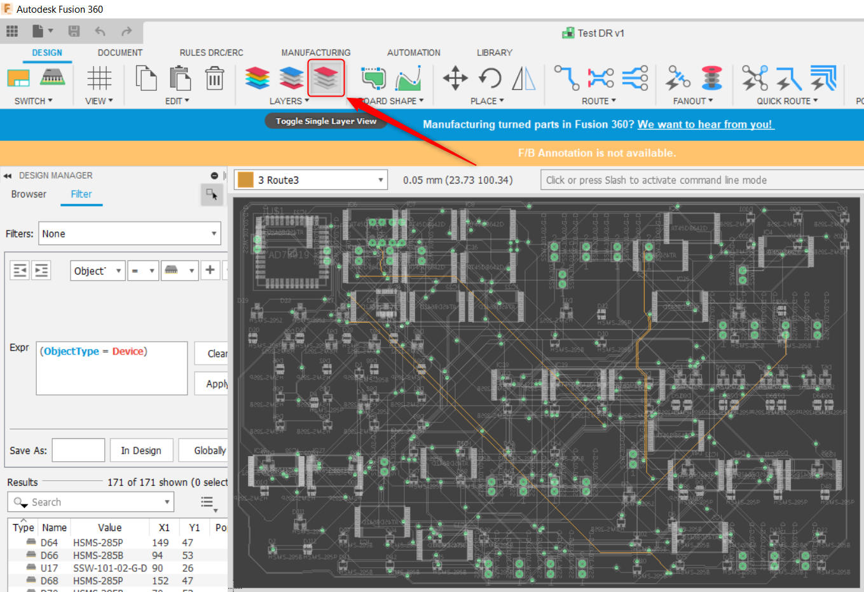Select the Copy tool icon

click(x=146, y=77)
